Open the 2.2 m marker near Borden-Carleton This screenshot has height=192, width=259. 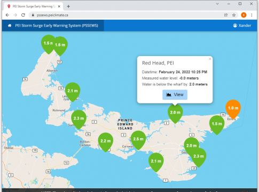point(106,141)
